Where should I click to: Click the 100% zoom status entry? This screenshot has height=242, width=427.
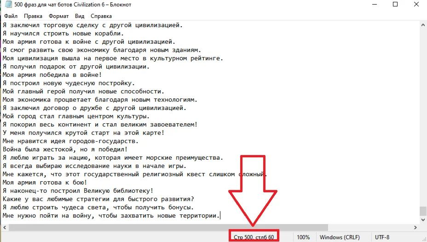pyautogui.click(x=303, y=237)
